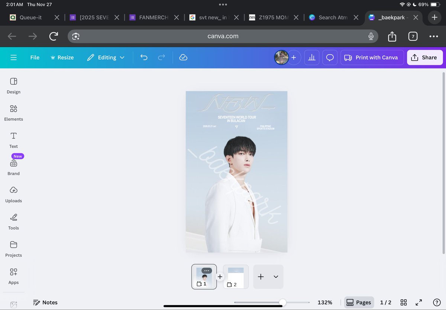Add collaborator with plus button

point(294,58)
